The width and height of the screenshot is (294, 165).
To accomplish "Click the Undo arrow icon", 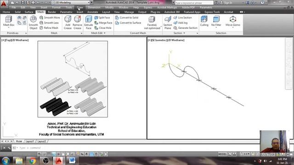I will 39,3.
